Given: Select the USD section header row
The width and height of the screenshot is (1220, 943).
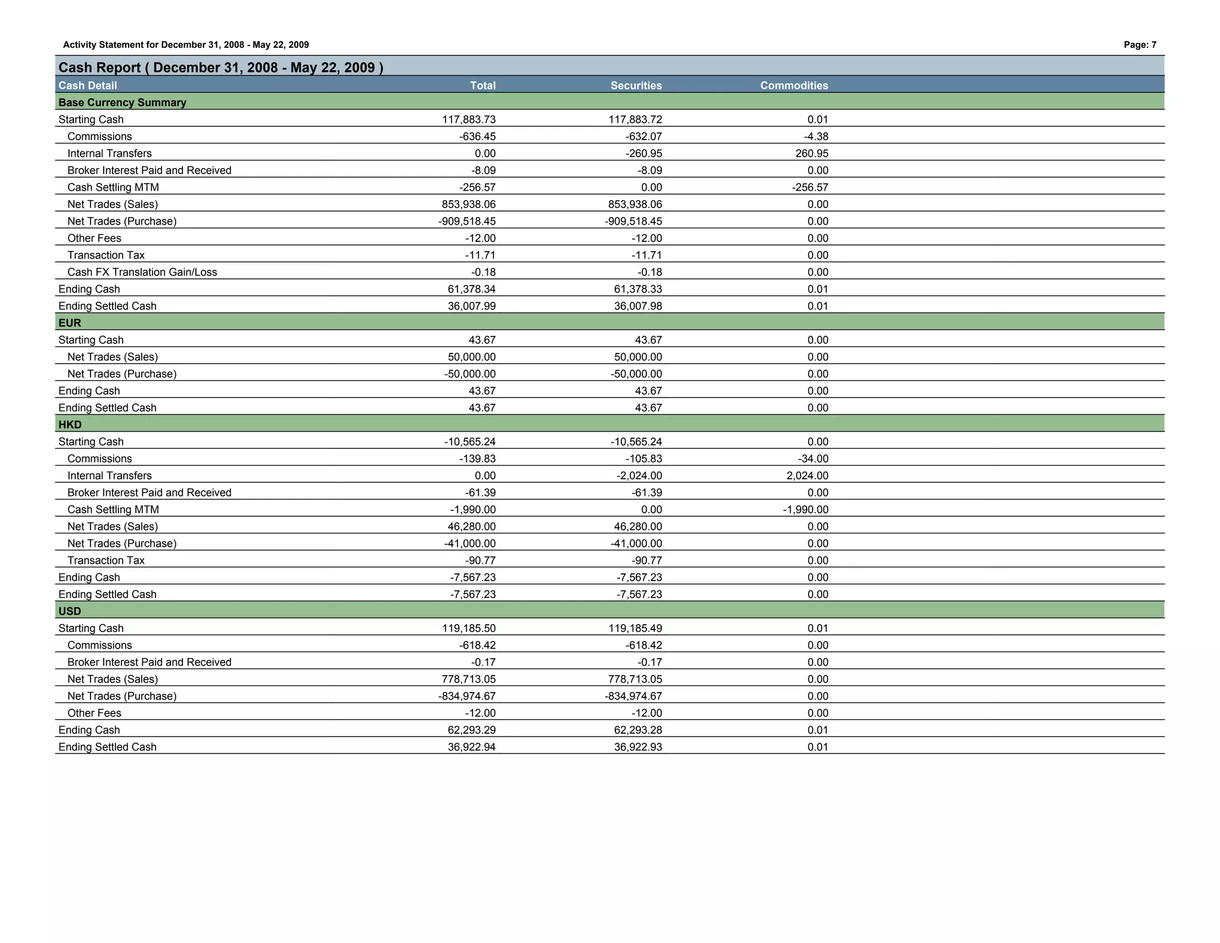Looking at the screenshot, I should point(70,612).
